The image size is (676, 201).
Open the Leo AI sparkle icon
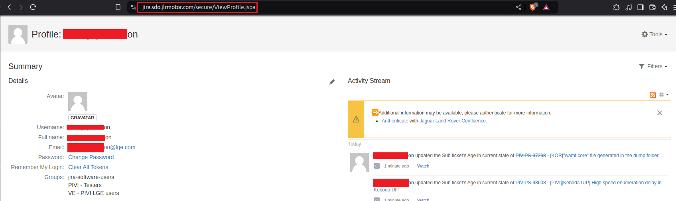click(x=664, y=7)
